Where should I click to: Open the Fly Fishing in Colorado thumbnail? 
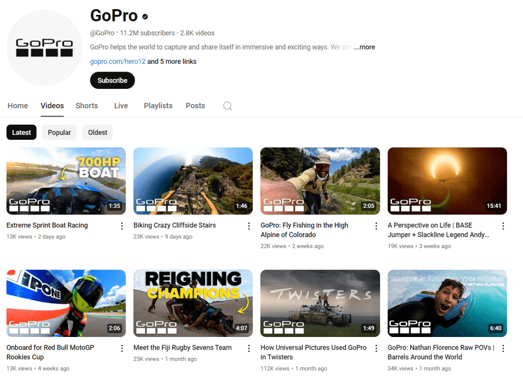(x=320, y=181)
